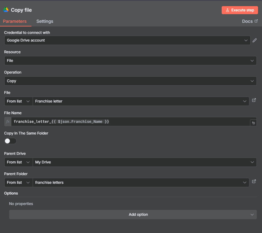
Task: Open the Operation dropdown set to Copy
Action: 130,81
